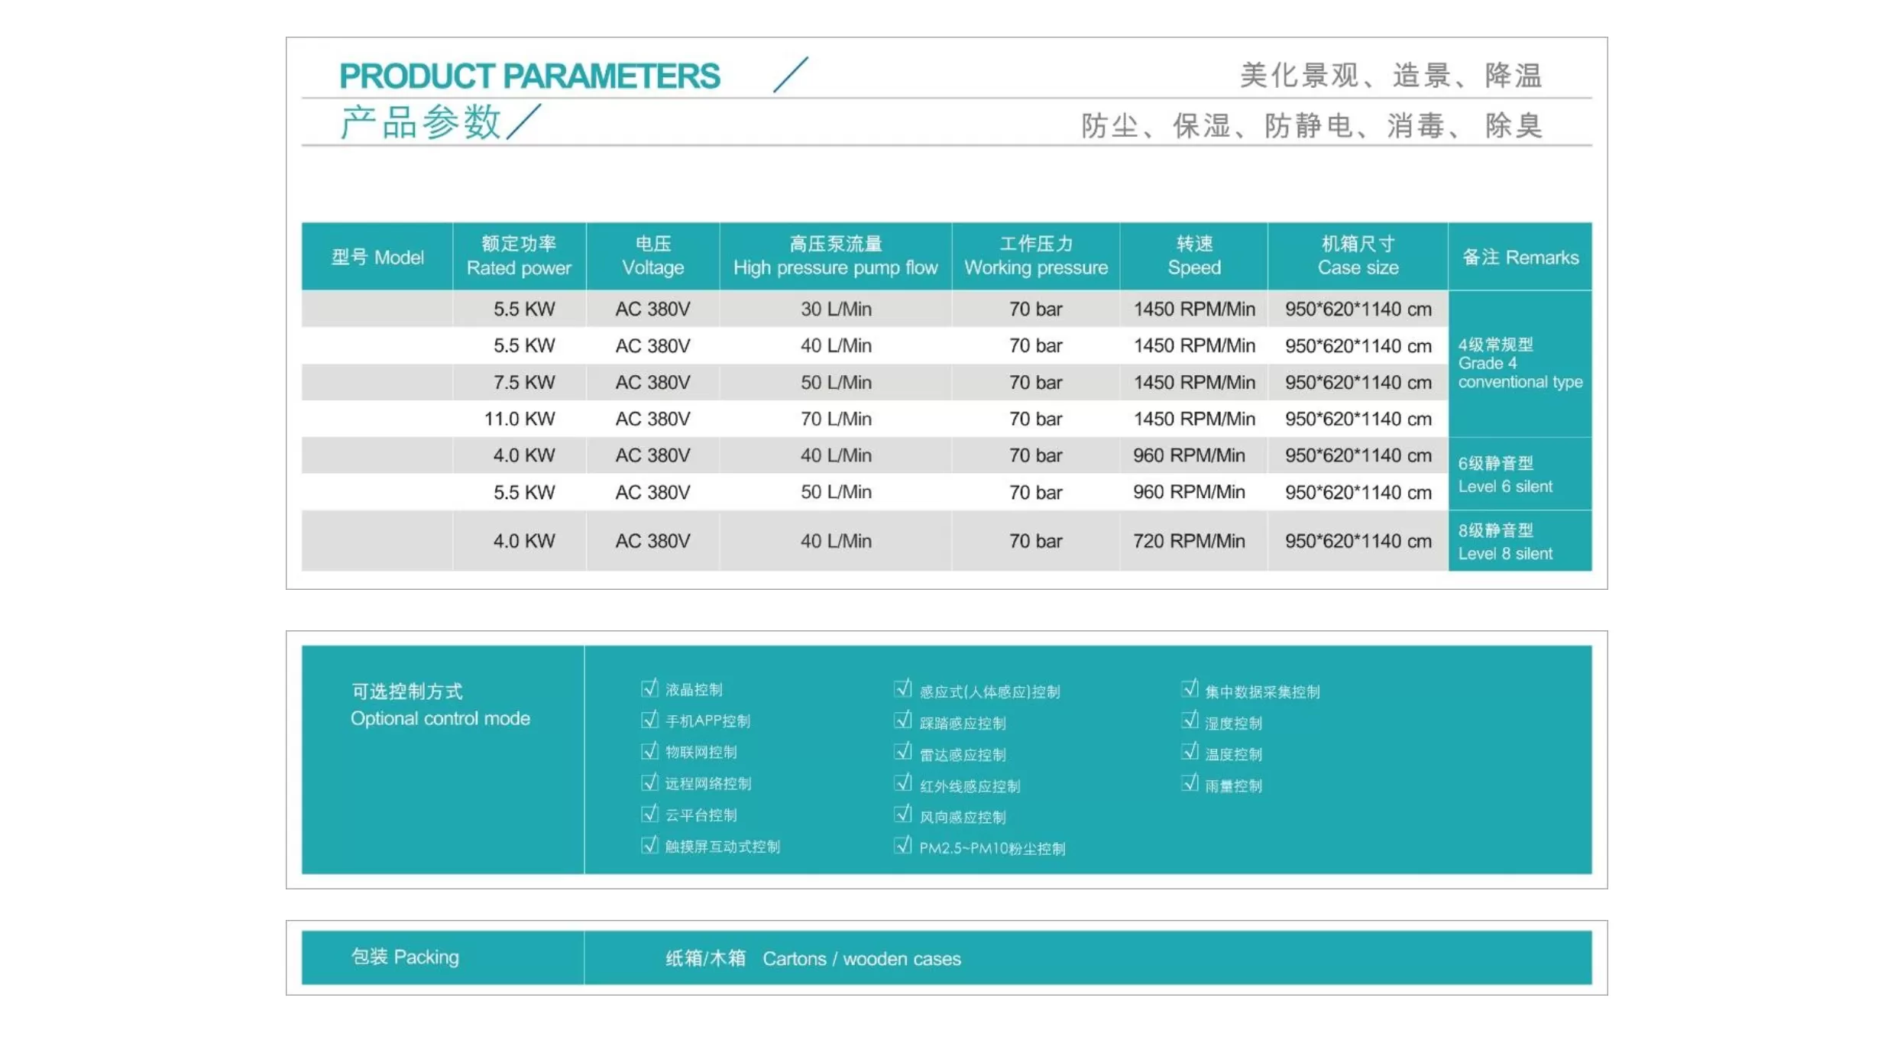Toggle the 感应式(人体感应)控制 checkbox

(902, 690)
